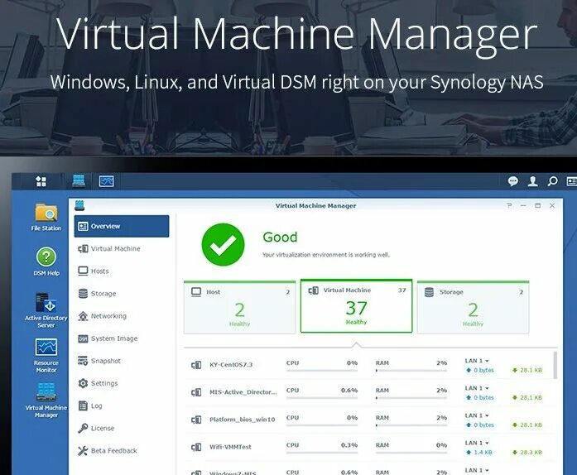Open Snapshot section in sidebar
This screenshot has height=475, width=577.
[122, 361]
